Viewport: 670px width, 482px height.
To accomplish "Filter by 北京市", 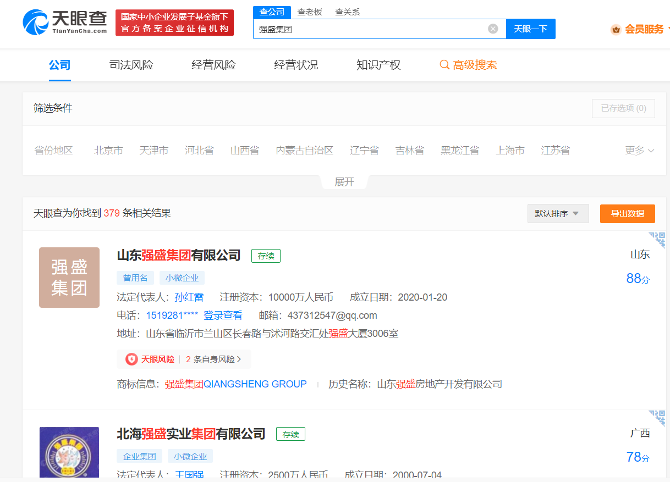I will coord(108,150).
